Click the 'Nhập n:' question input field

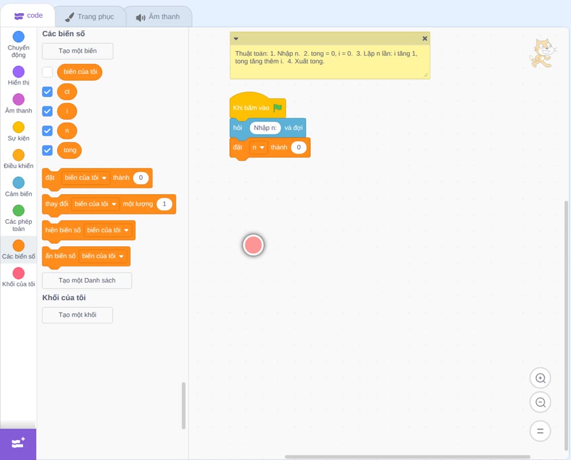pyautogui.click(x=265, y=128)
